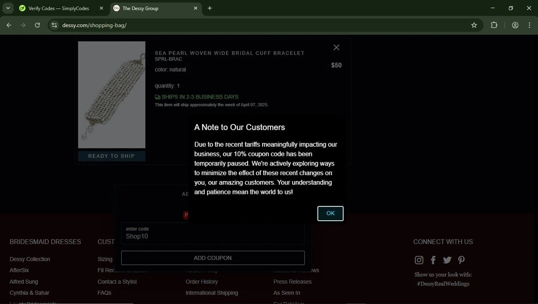Remove bracelet item with X icon

coord(336,47)
